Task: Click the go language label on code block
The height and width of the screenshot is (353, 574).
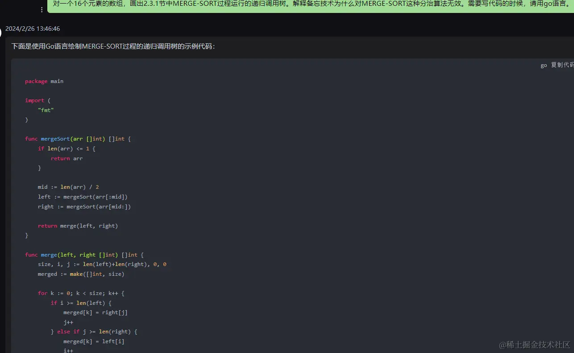Action: 544,65
